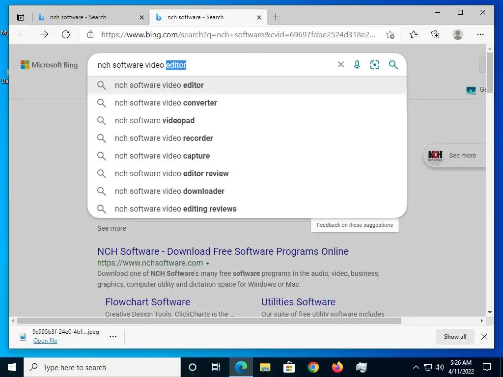
Task: Close the active nch software tab
Action: pyautogui.click(x=259, y=17)
